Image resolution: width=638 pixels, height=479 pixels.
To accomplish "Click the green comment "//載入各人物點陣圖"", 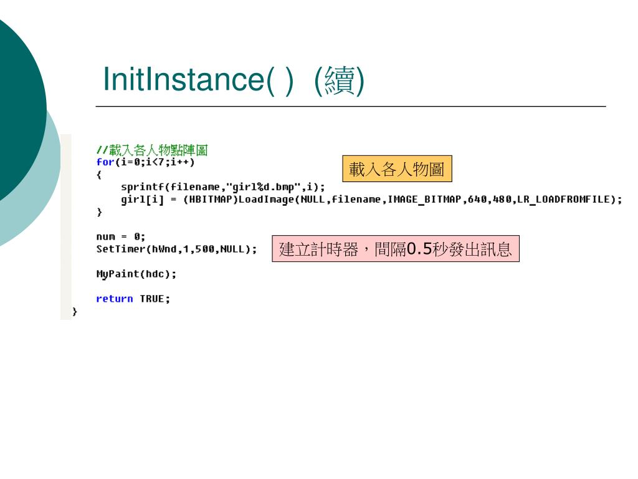I will [x=152, y=150].
